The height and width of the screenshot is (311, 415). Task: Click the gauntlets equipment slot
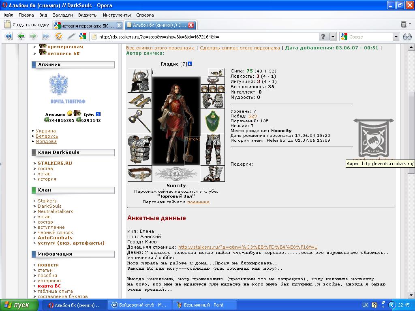pyautogui.click(x=212, y=101)
